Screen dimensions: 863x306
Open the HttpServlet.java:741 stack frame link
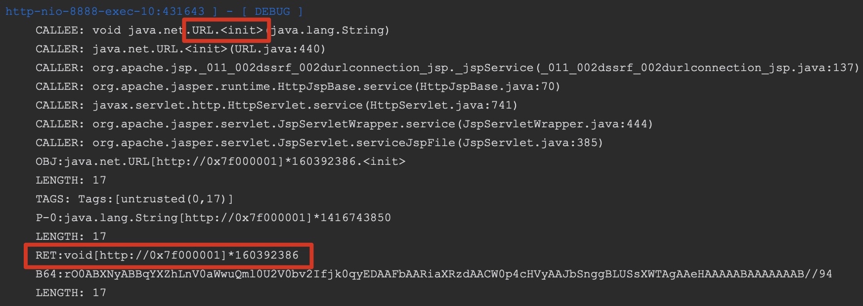click(x=440, y=105)
